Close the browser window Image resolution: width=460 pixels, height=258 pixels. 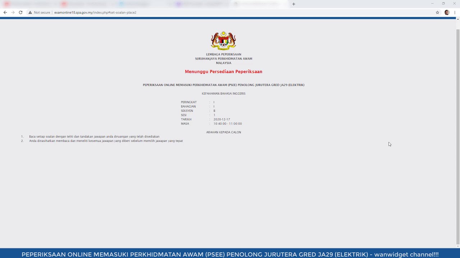pyautogui.click(x=454, y=4)
